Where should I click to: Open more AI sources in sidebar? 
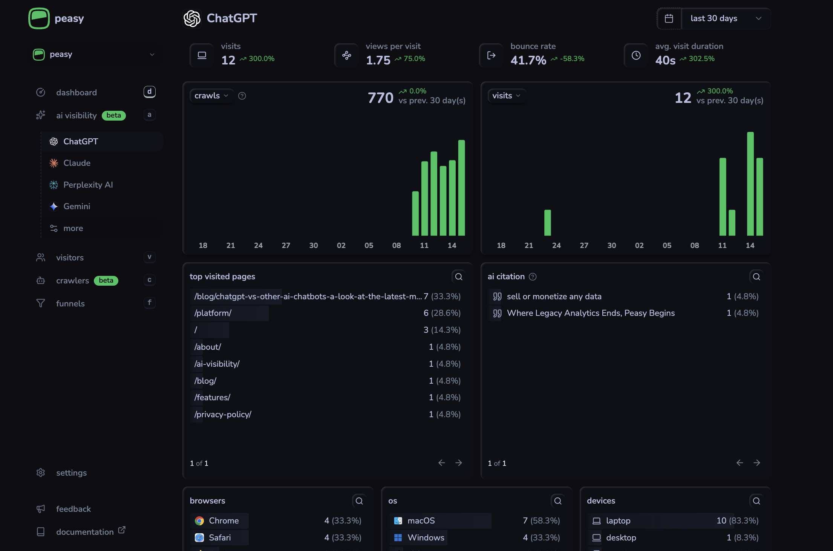click(x=102, y=228)
